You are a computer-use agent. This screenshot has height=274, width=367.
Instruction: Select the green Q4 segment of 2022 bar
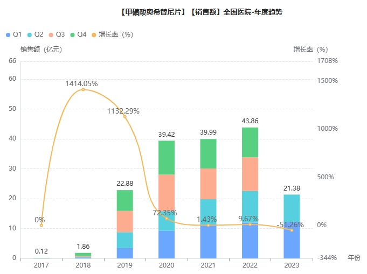pos(250,142)
